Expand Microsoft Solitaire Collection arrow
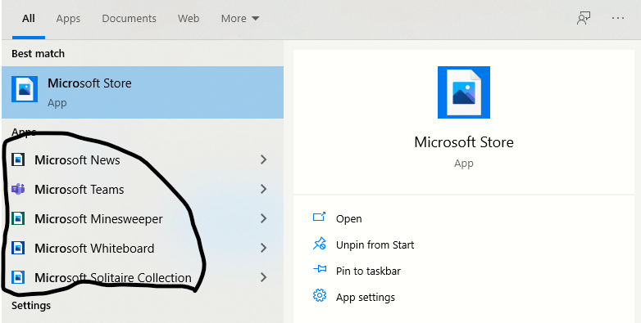This screenshot has height=323, width=641. (x=264, y=277)
